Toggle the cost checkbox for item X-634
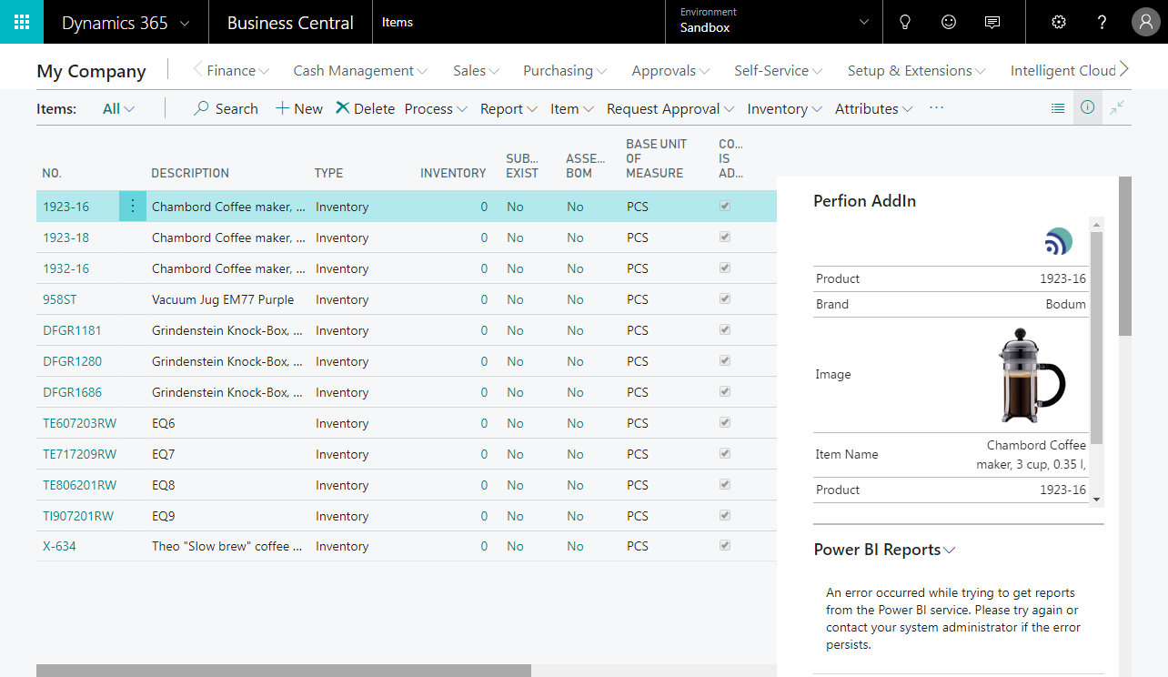Image resolution: width=1168 pixels, height=677 pixels. click(x=725, y=546)
